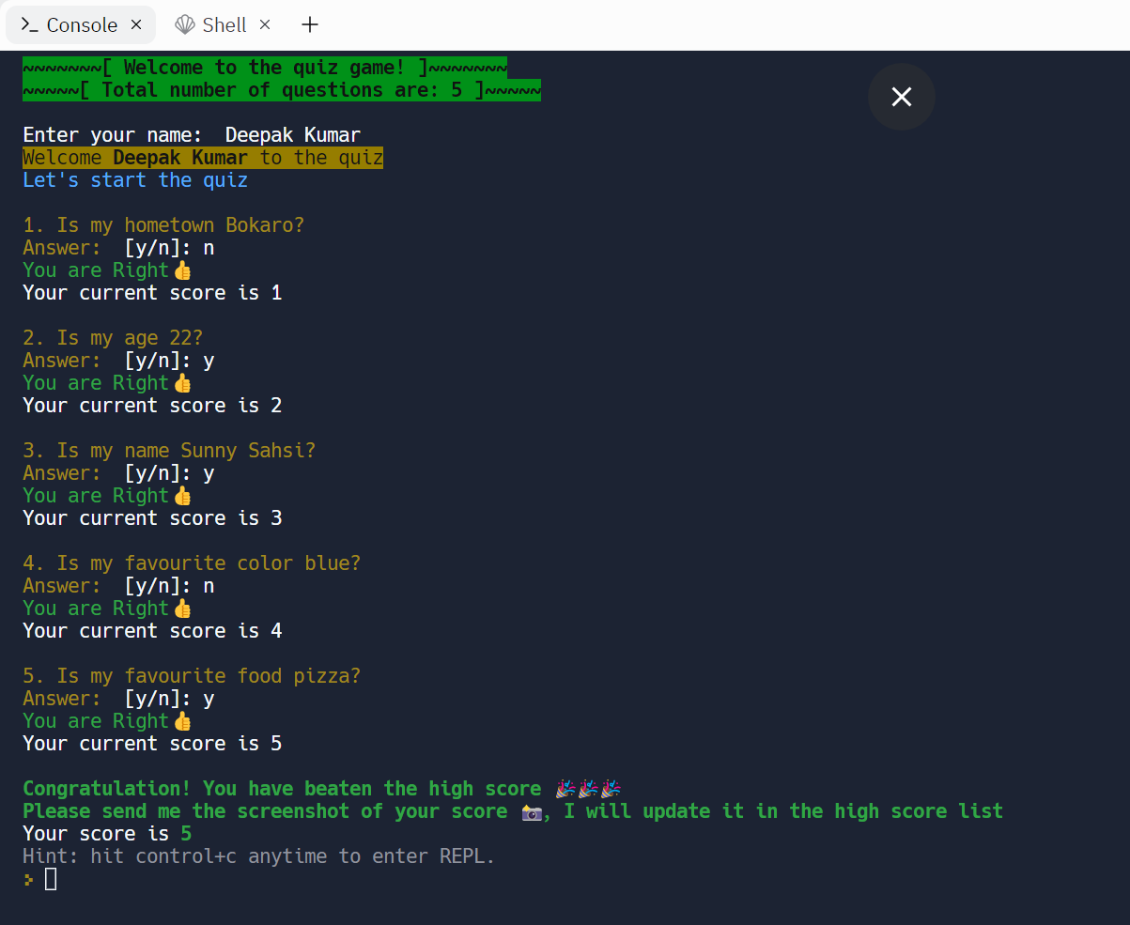Close the Shell tab
The width and height of the screenshot is (1130, 925).
point(265,25)
